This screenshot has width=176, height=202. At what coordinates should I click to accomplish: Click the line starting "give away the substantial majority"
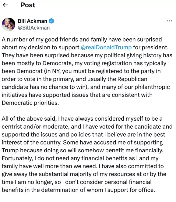coord(84,174)
